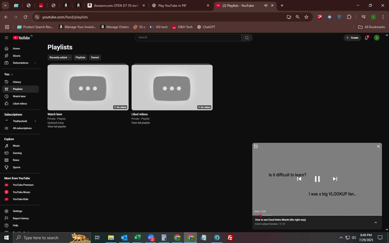Open All subscriptions list
The width and height of the screenshot is (389, 243).
pos(21,128)
